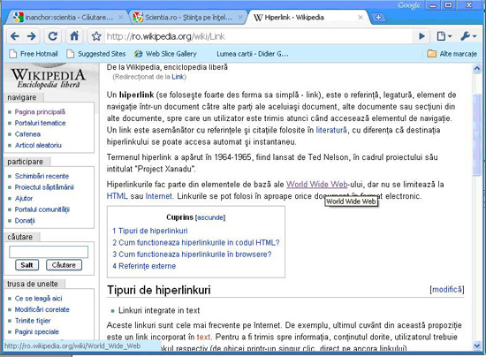Open Pagina principală in the sidebar

point(40,112)
